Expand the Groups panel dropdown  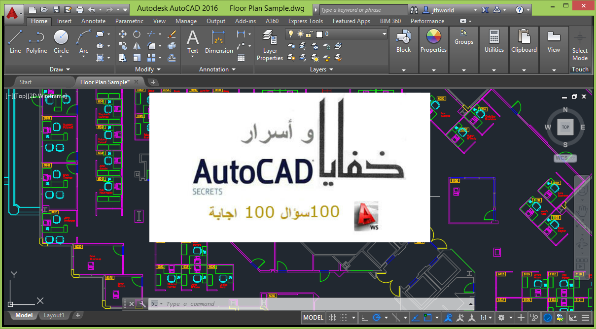pyautogui.click(x=464, y=69)
